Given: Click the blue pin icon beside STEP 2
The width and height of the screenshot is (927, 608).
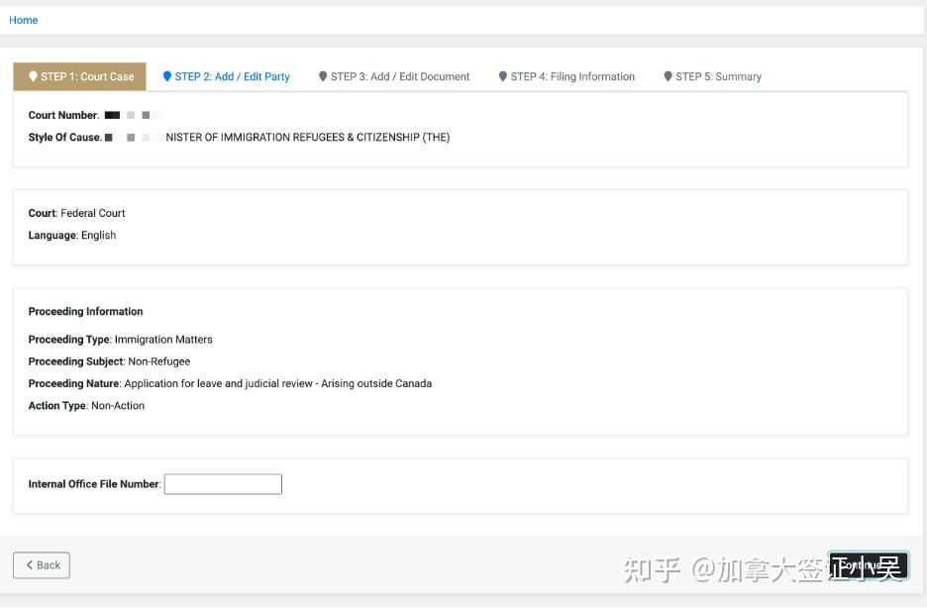Looking at the screenshot, I should [167, 76].
